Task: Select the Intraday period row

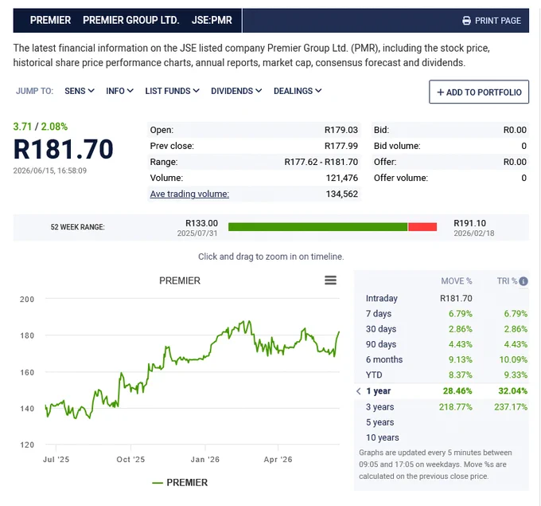Action: point(442,298)
